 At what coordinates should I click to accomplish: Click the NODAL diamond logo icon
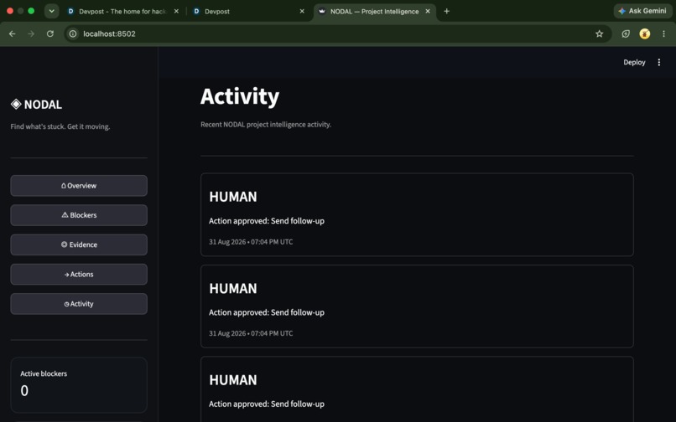pyautogui.click(x=16, y=104)
